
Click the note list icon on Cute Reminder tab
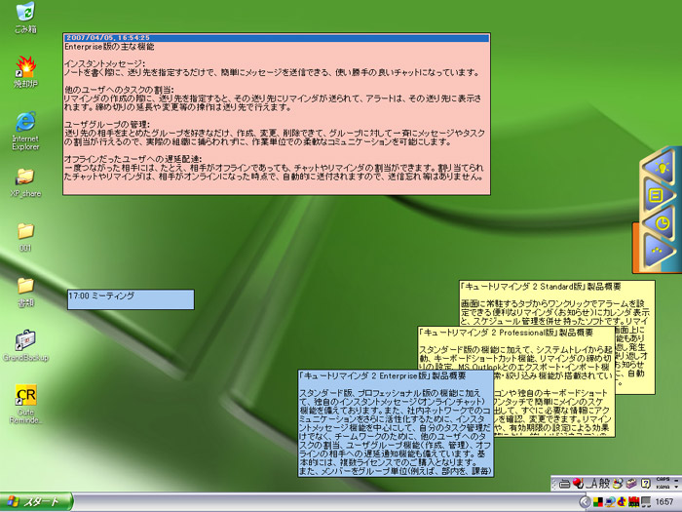tap(657, 195)
